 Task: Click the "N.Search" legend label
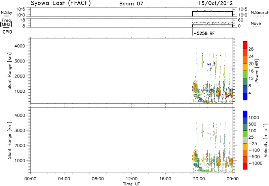point(260,12)
